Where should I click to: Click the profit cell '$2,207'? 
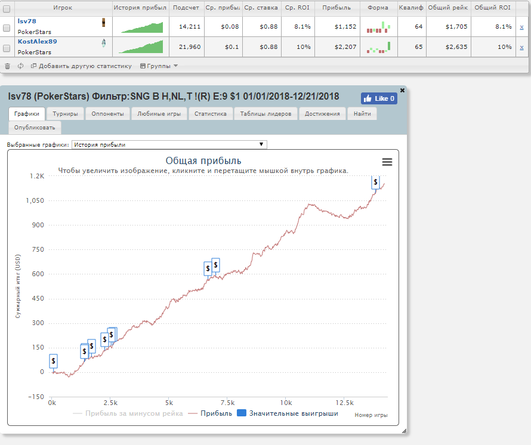click(x=345, y=47)
